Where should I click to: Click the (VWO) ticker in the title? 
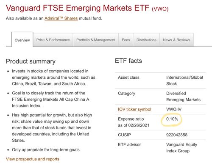click(160, 9)
